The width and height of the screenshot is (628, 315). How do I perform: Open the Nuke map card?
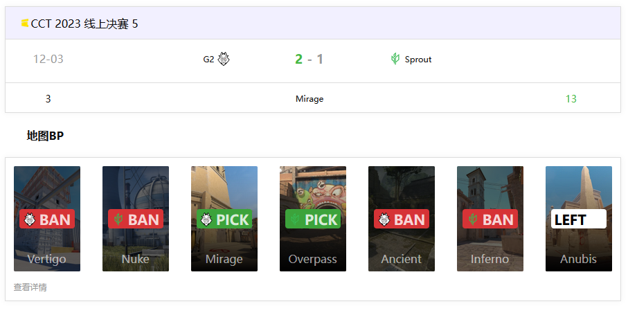point(136,219)
